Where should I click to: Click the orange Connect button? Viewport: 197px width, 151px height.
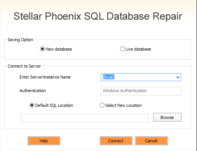tap(116, 141)
